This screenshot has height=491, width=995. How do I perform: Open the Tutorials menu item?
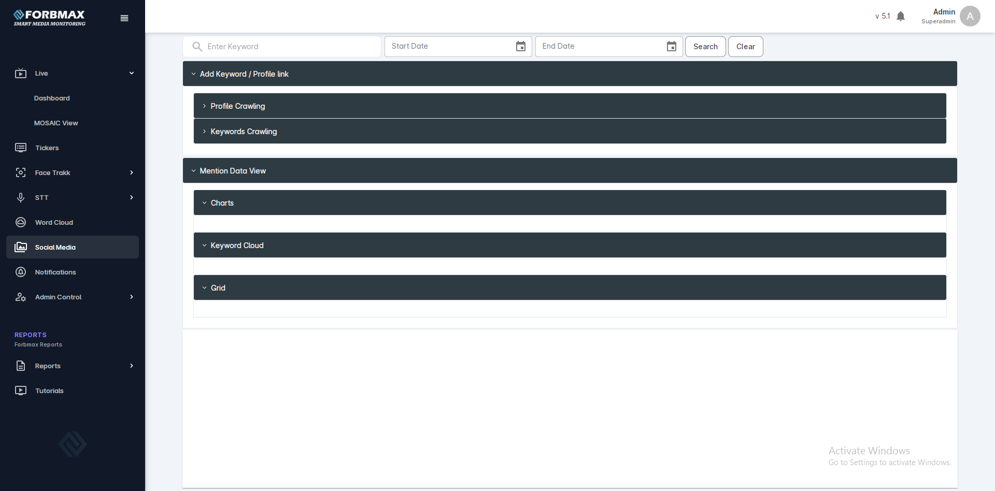click(x=73, y=391)
